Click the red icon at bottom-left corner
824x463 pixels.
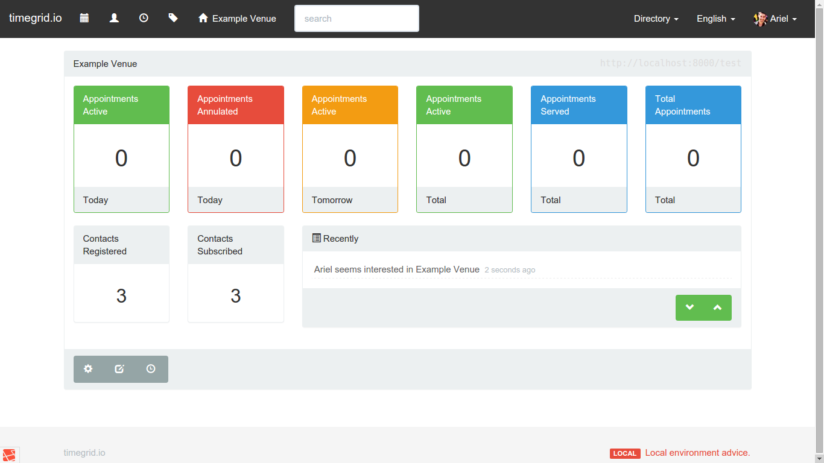point(9,455)
